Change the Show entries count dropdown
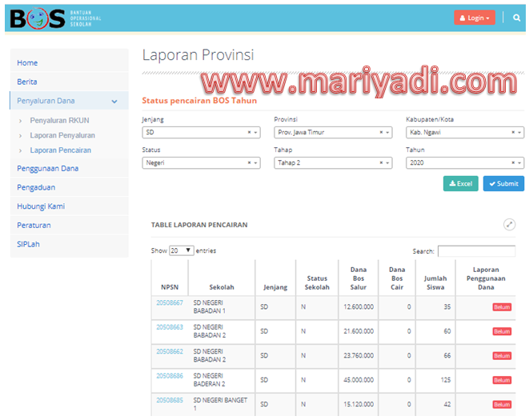The image size is (529, 420). [x=181, y=250]
